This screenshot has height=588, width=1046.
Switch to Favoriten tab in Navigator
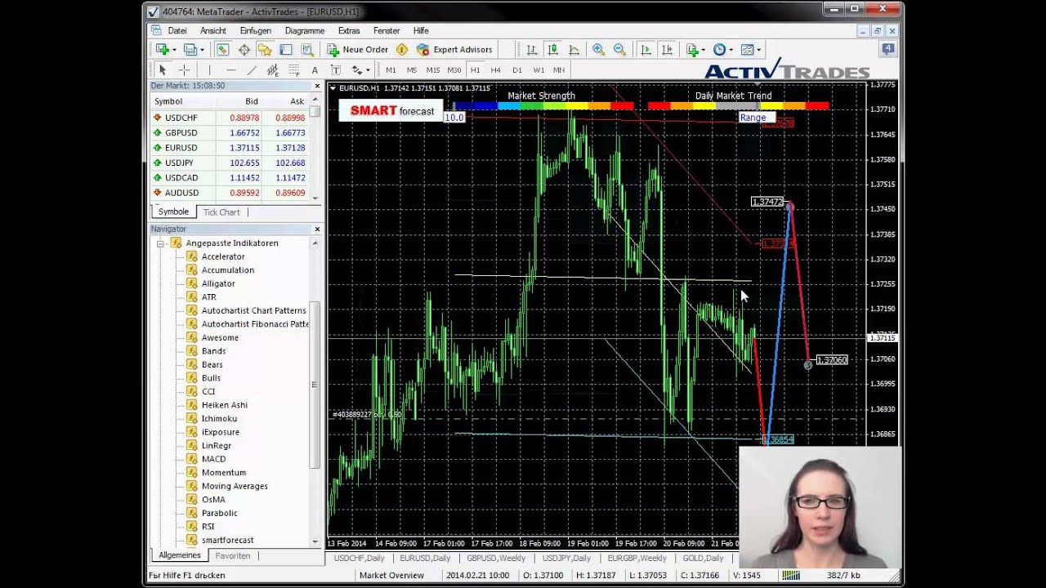point(233,555)
